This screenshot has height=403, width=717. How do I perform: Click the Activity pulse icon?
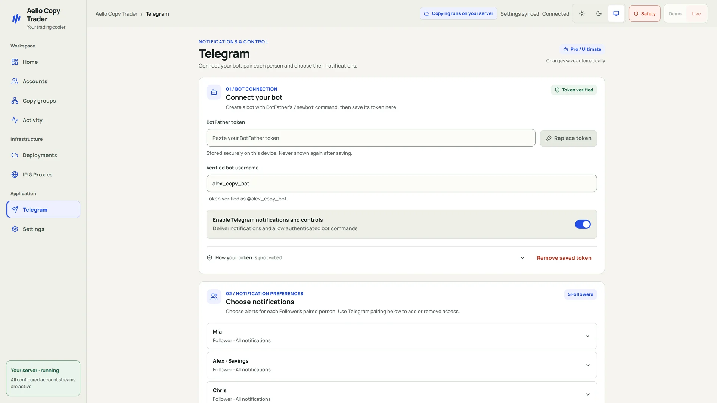point(15,120)
